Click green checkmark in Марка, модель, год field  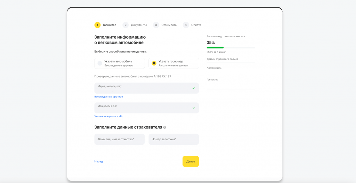pyautogui.click(x=193, y=88)
